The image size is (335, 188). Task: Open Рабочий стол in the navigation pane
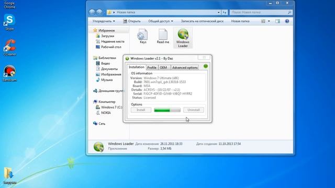(111, 47)
